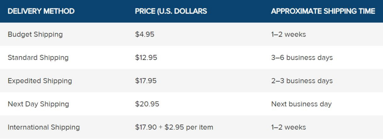Viewport: 383px width, 139px height.
Task: Select the Standard Shipping row label
Action: pyautogui.click(x=38, y=58)
